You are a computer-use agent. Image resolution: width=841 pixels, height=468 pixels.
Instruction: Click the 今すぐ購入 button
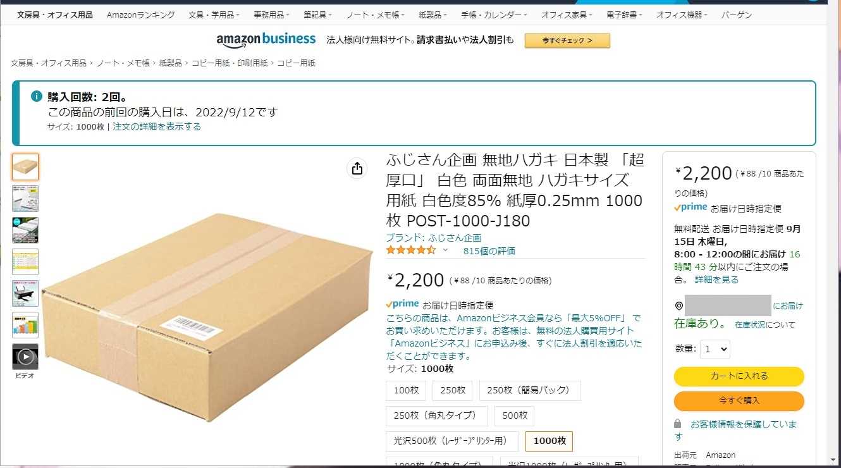click(739, 401)
